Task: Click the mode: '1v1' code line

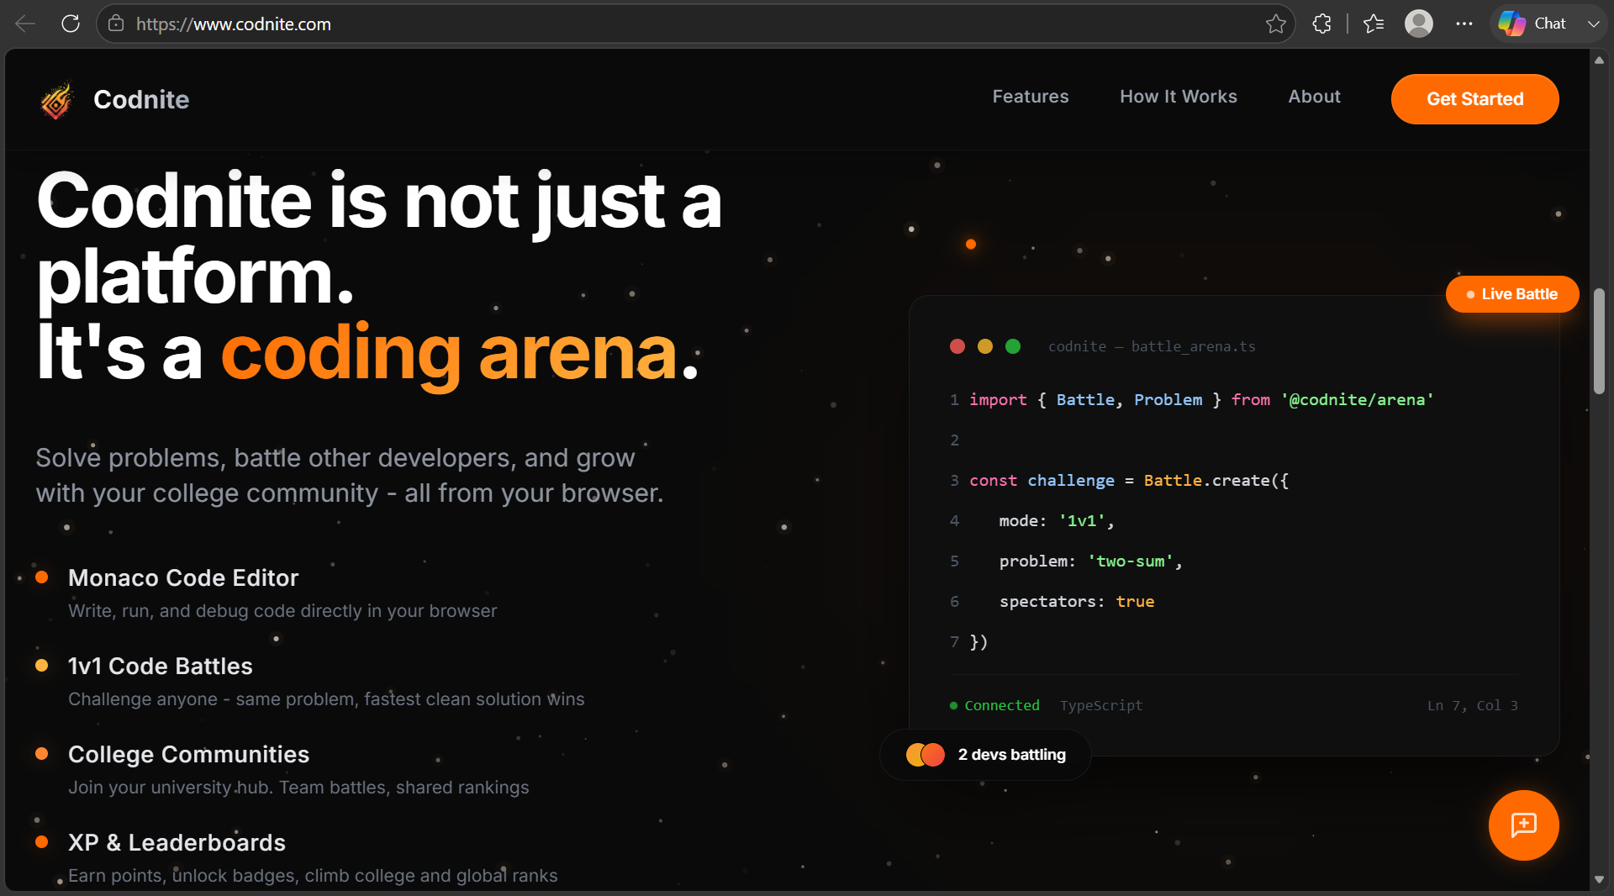Action: pyautogui.click(x=1057, y=520)
